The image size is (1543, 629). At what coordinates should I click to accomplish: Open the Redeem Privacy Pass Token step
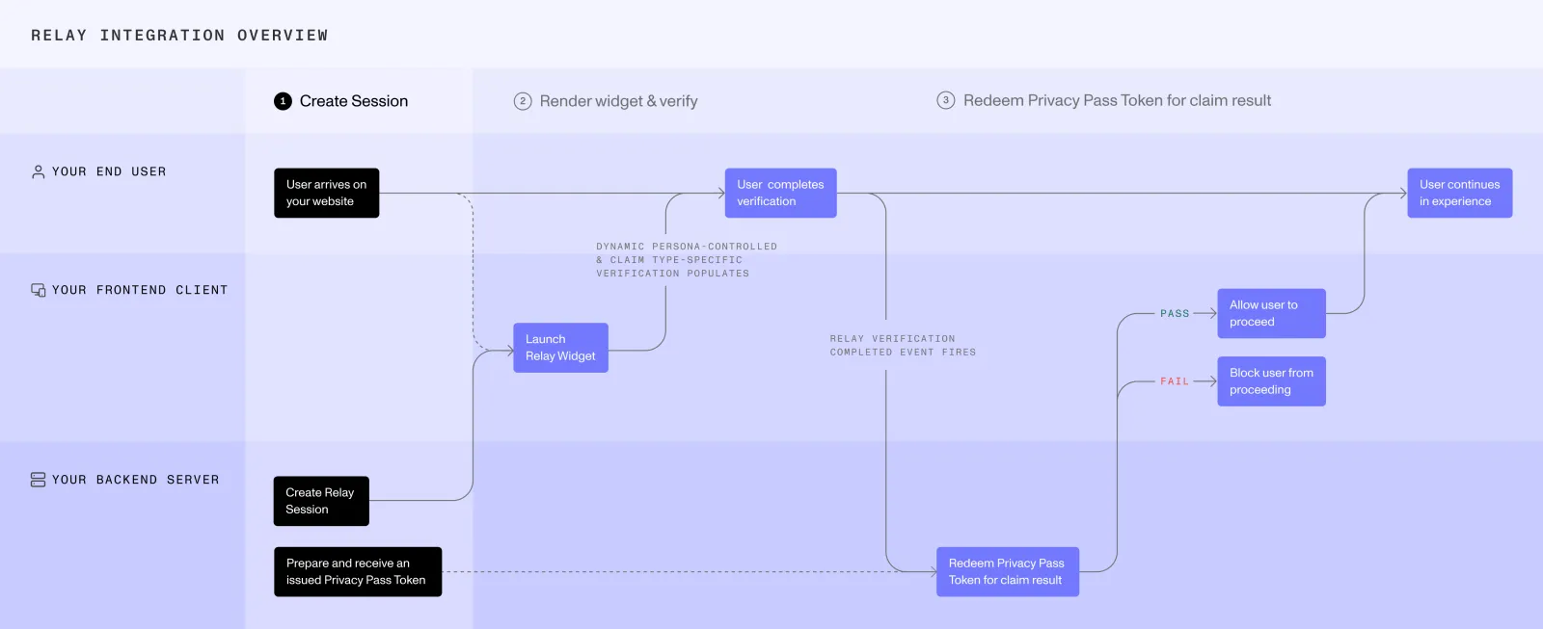(x=1117, y=100)
